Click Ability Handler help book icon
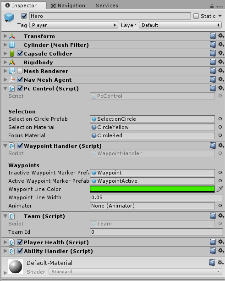This screenshot has width=225, height=281. tap(213, 251)
